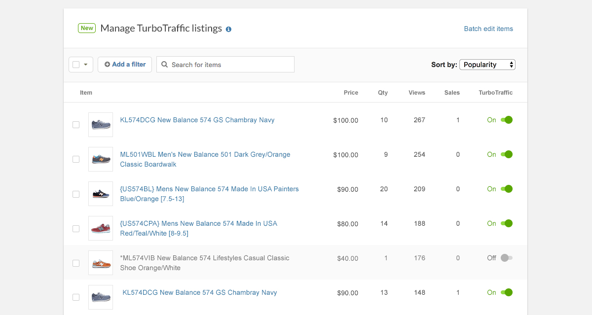Open the Sort by Popularity dropdown

coord(487,65)
